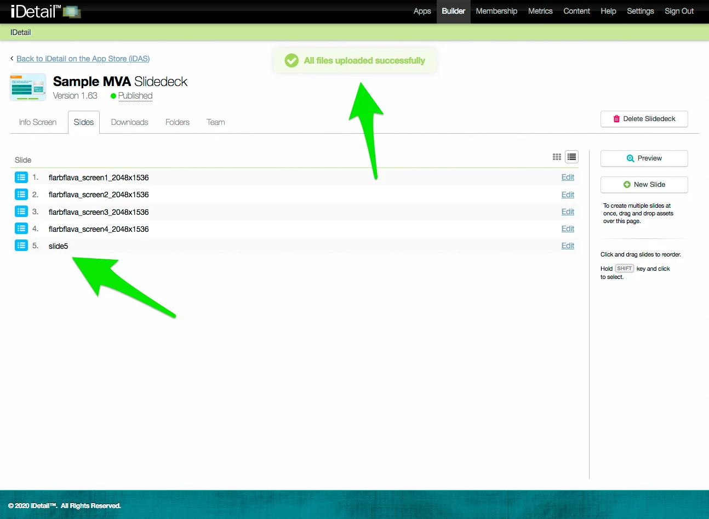The height and width of the screenshot is (519, 709).
Task: Click the 'All files uploaded successfully' message
Action: click(x=364, y=60)
